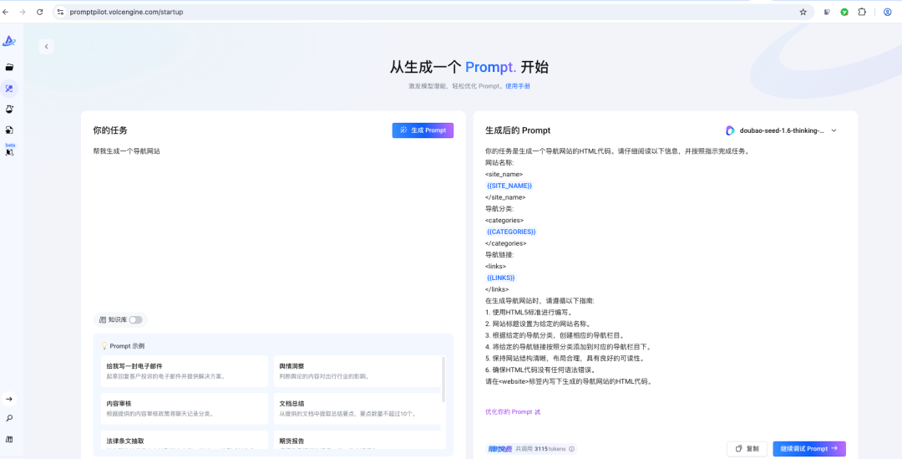Open the folder icon in left sidebar
The image size is (902, 459).
tap(9, 67)
